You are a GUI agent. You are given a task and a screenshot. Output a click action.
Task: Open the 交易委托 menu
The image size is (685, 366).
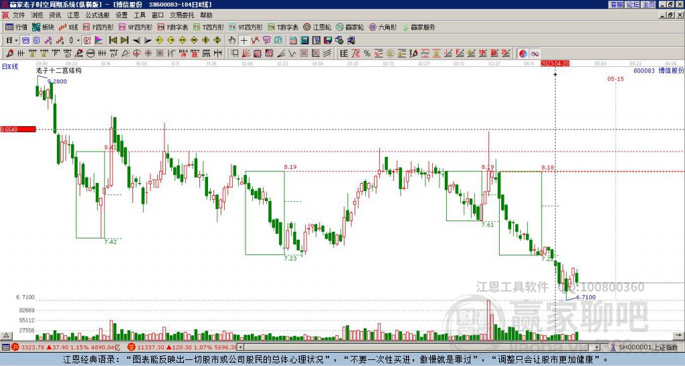coord(182,15)
